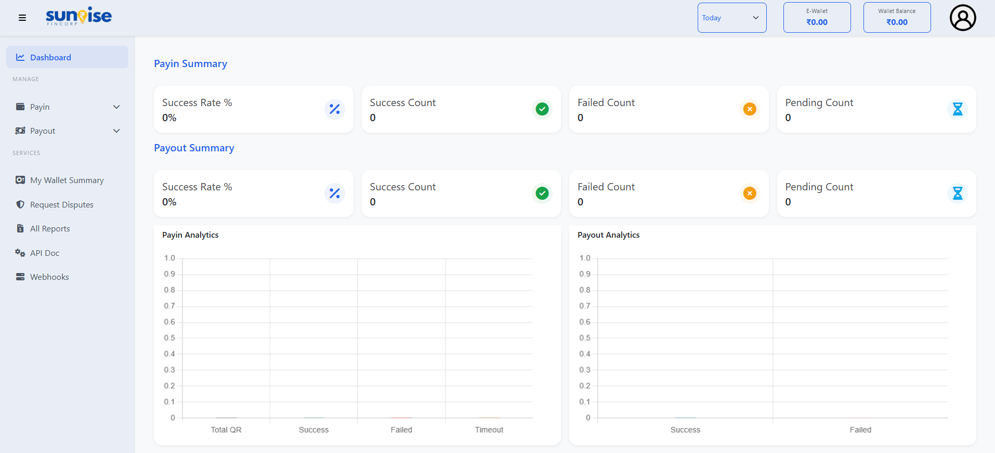Click the E-Wallet balance button
Image resolution: width=995 pixels, height=453 pixels.
[x=817, y=18]
